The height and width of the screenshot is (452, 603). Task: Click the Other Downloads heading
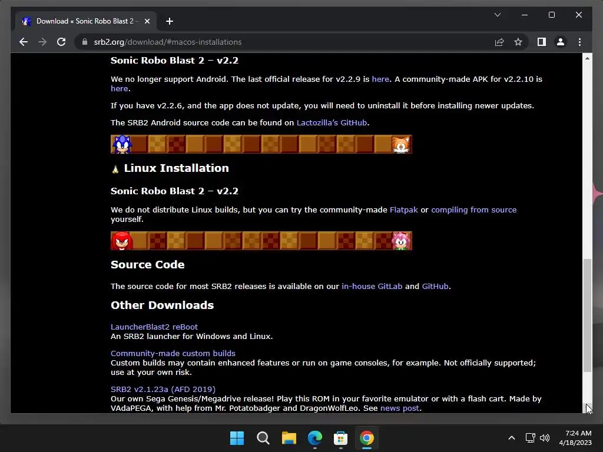(x=163, y=305)
